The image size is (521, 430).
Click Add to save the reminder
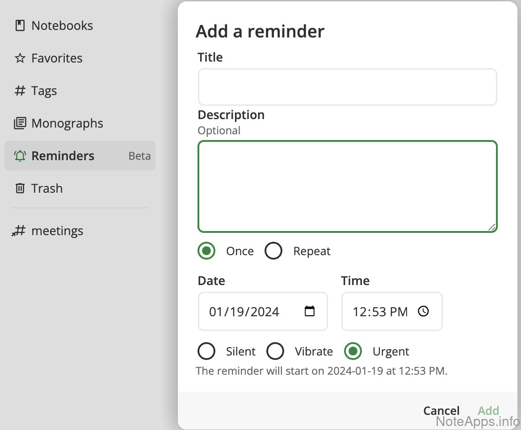pyautogui.click(x=488, y=410)
